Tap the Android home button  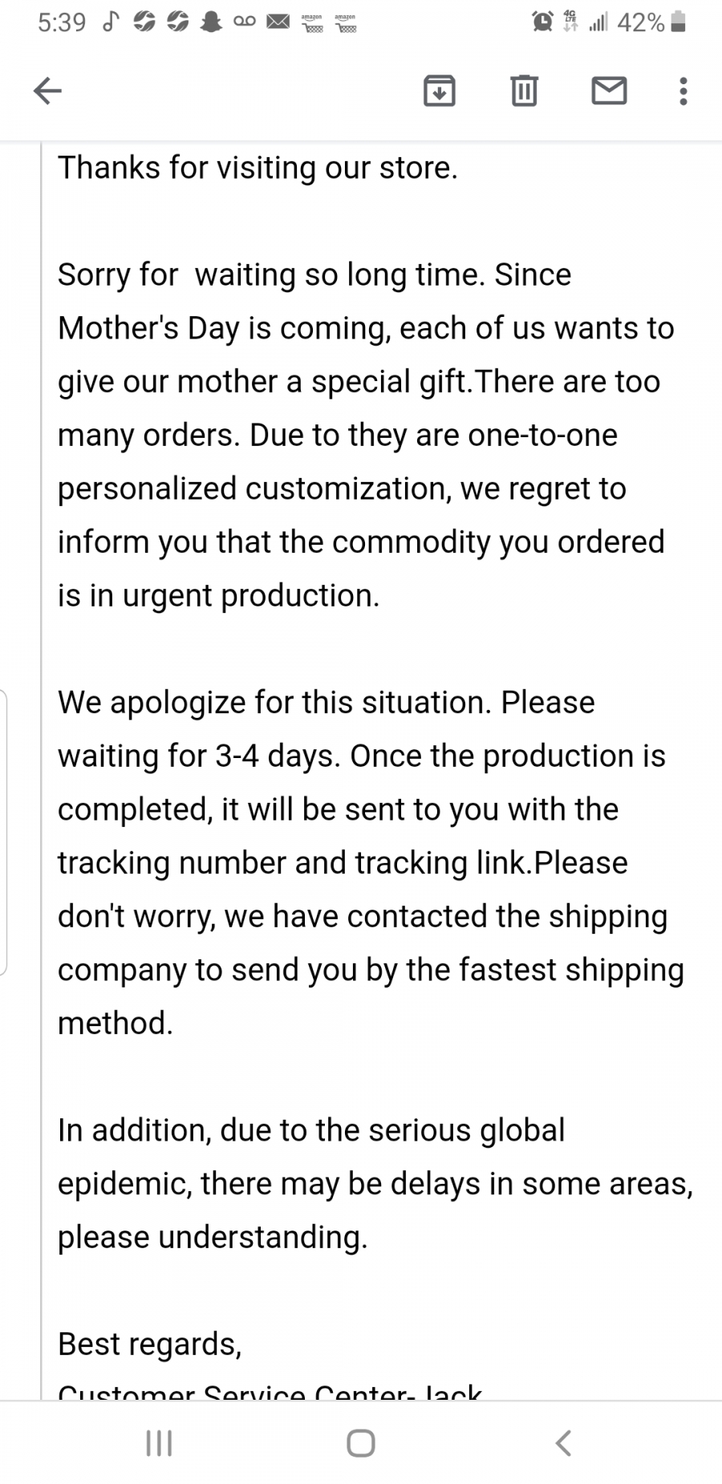point(361,1443)
